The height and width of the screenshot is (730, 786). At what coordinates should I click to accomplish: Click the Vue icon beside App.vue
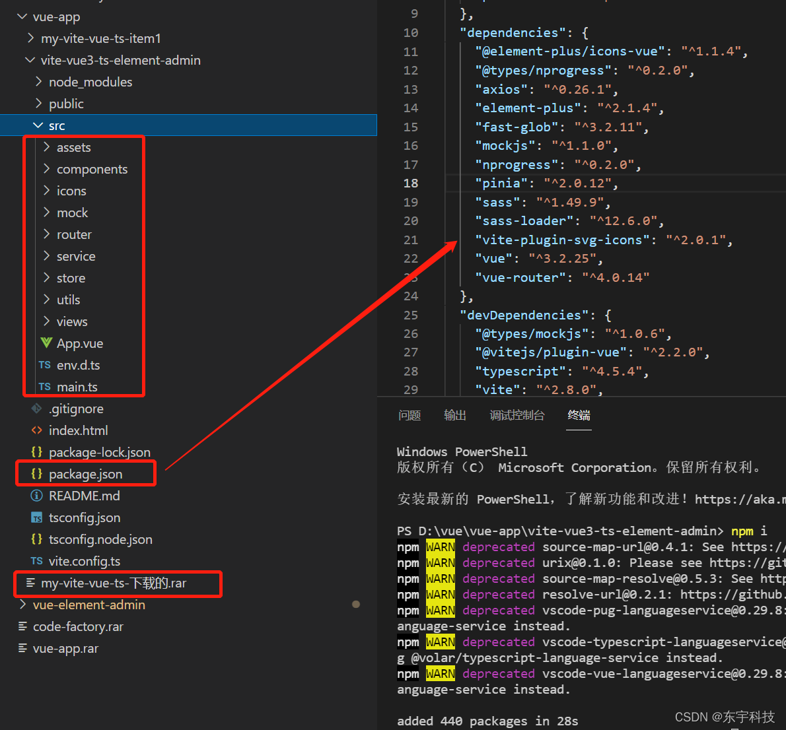click(46, 343)
